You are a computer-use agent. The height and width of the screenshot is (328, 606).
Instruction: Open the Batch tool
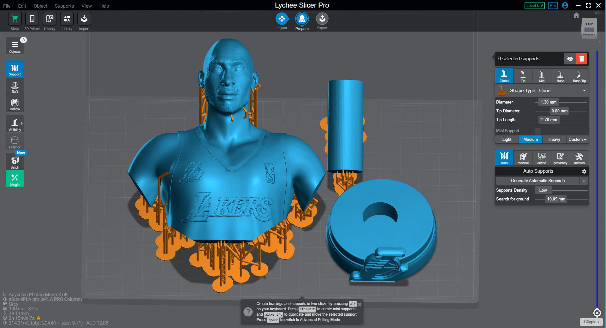coord(15,162)
